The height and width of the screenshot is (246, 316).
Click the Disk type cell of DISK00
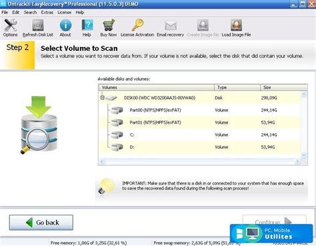[219, 98]
